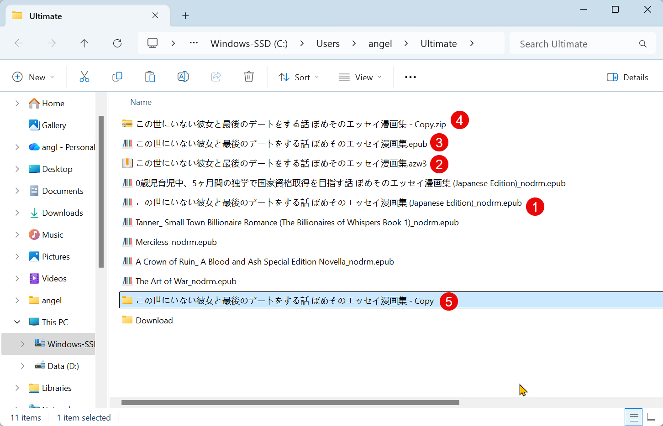Select Home in navigation pane

point(53,104)
